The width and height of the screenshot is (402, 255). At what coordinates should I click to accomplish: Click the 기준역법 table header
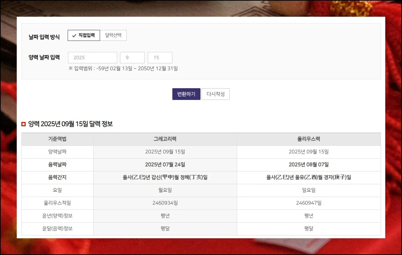pyautogui.click(x=57, y=139)
